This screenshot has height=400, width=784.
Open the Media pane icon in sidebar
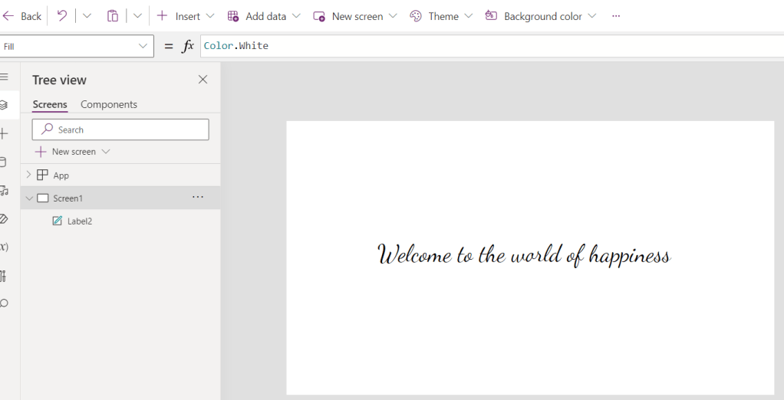coord(5,190)
